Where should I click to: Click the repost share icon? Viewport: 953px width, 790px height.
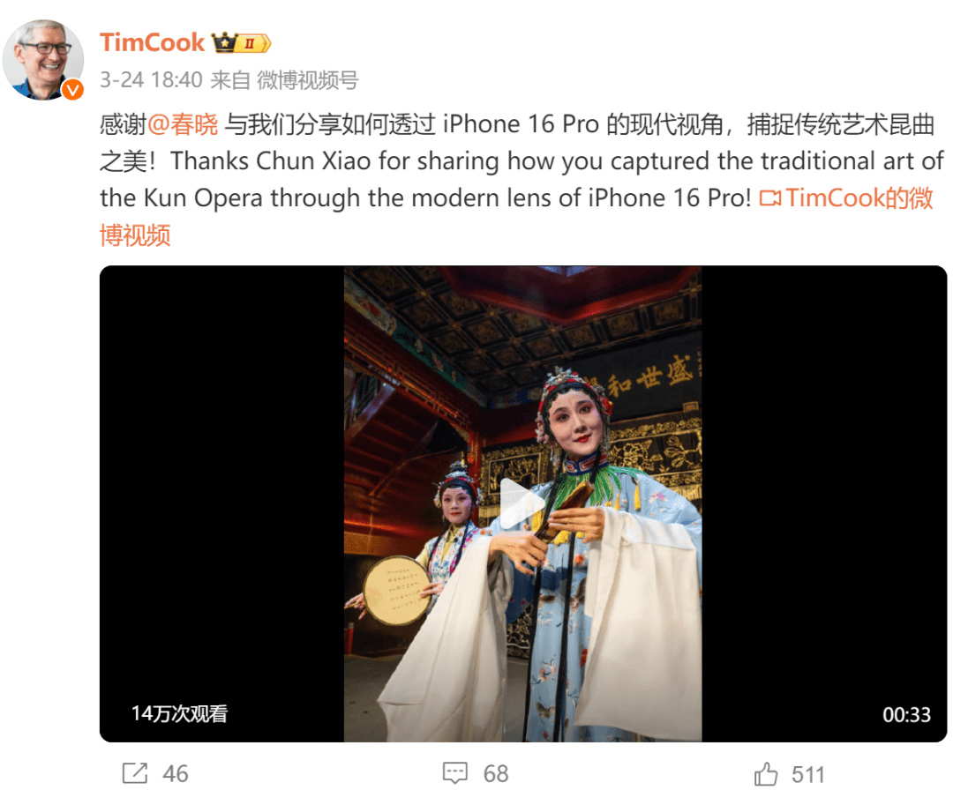click(x=135, y=773)
